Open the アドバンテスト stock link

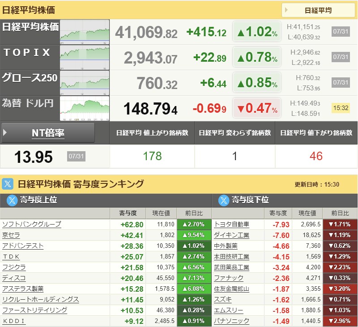click(x=23, y=246)
